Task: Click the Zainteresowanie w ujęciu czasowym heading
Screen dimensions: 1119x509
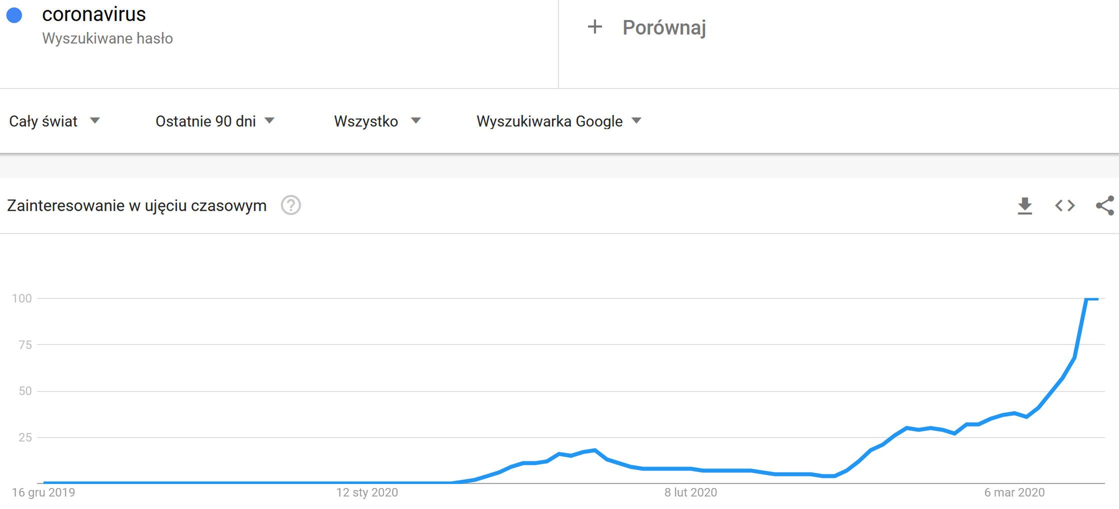Action: coord(136,205)
